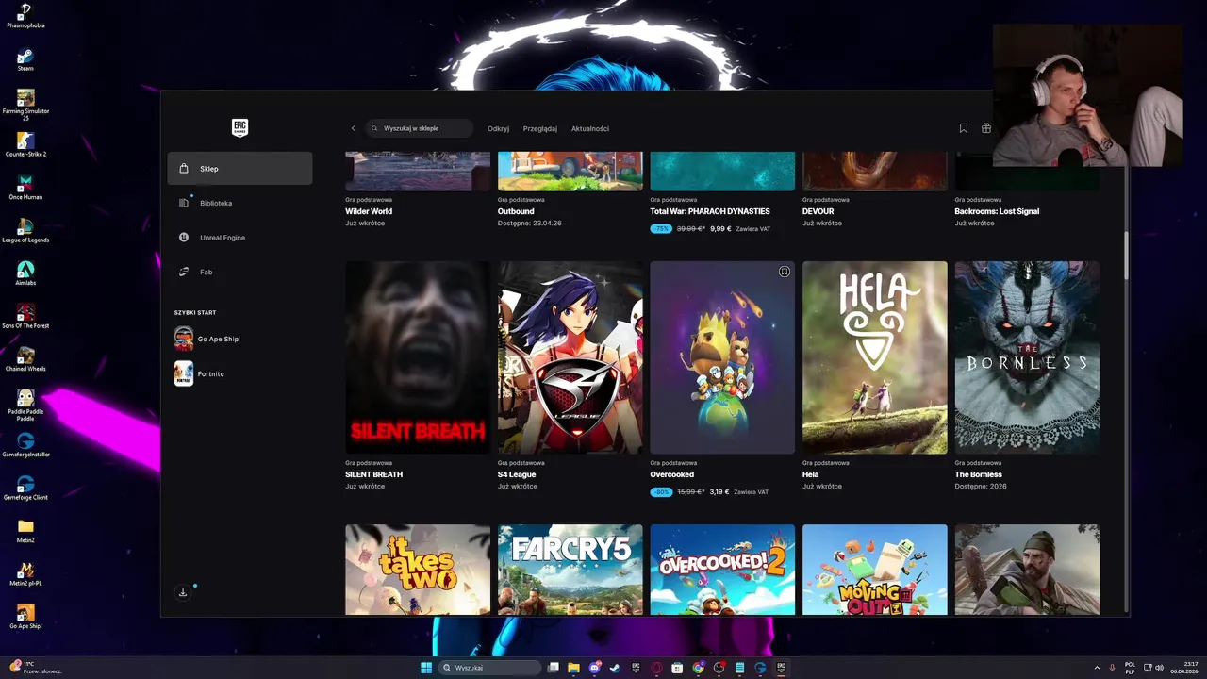Open the gift icon in the launcher header

coord(985,128)
